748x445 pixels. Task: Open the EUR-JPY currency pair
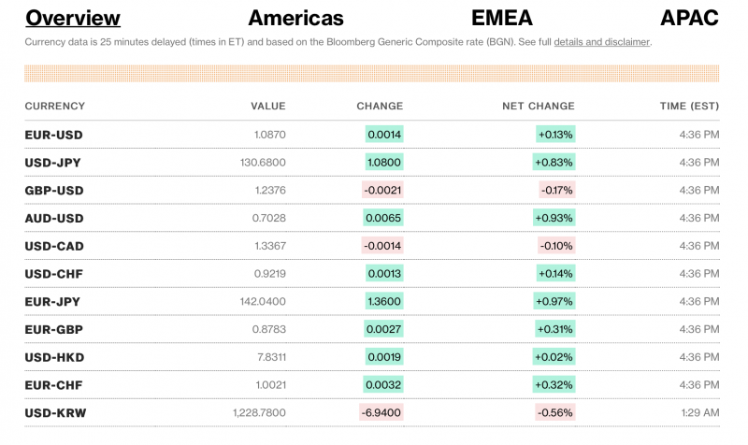pyautogui.click(x=52, y=301)
